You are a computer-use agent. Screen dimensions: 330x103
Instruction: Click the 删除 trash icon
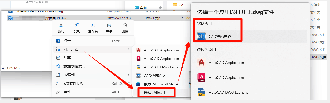click(x=125, y=25)
